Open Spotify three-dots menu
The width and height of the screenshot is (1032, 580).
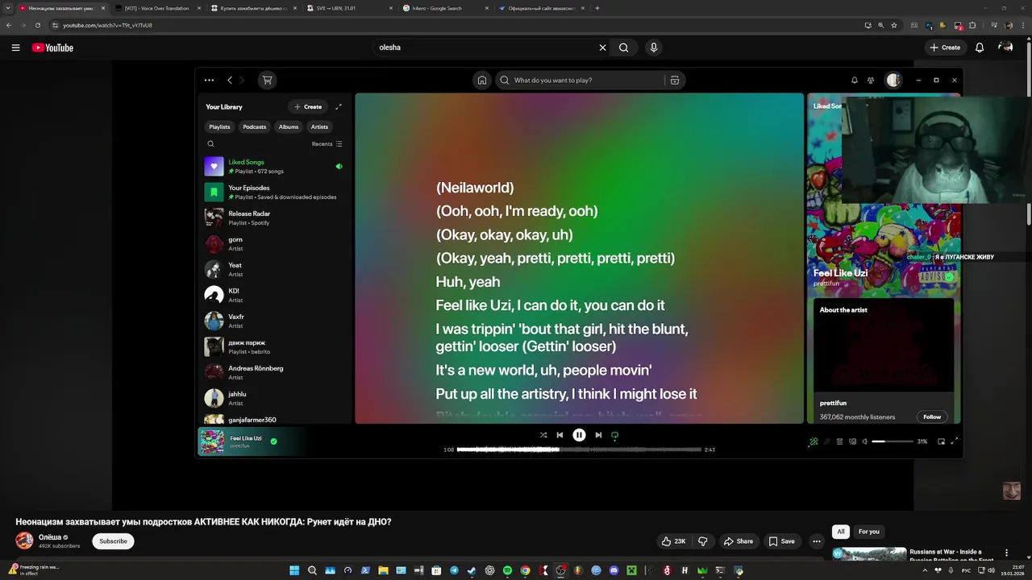coord(209,81)
